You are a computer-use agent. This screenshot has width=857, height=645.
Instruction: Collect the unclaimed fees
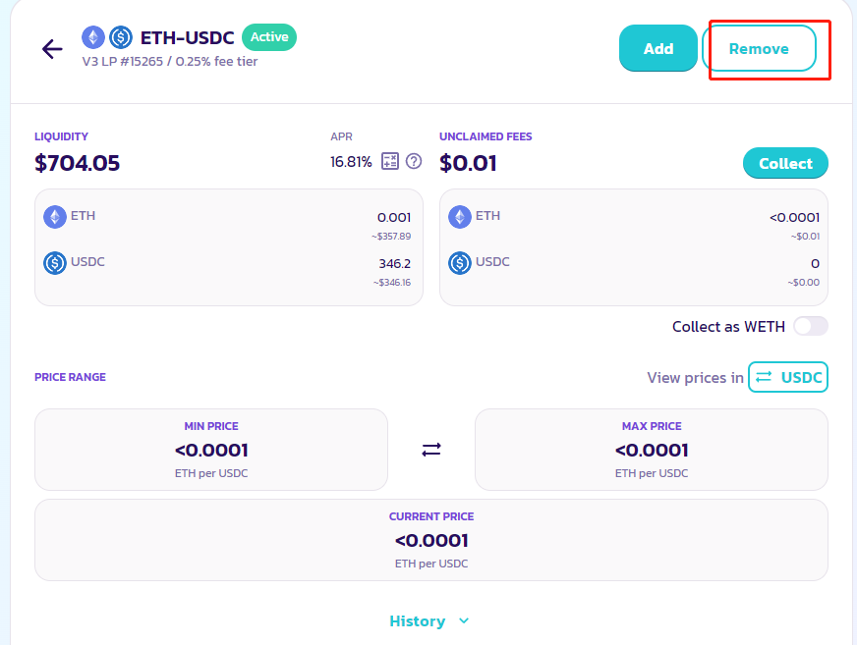tap(785, 164)
